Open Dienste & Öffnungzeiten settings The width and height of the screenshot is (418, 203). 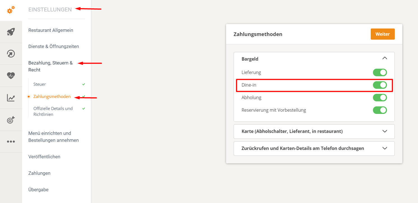click(x=54, y=46)
